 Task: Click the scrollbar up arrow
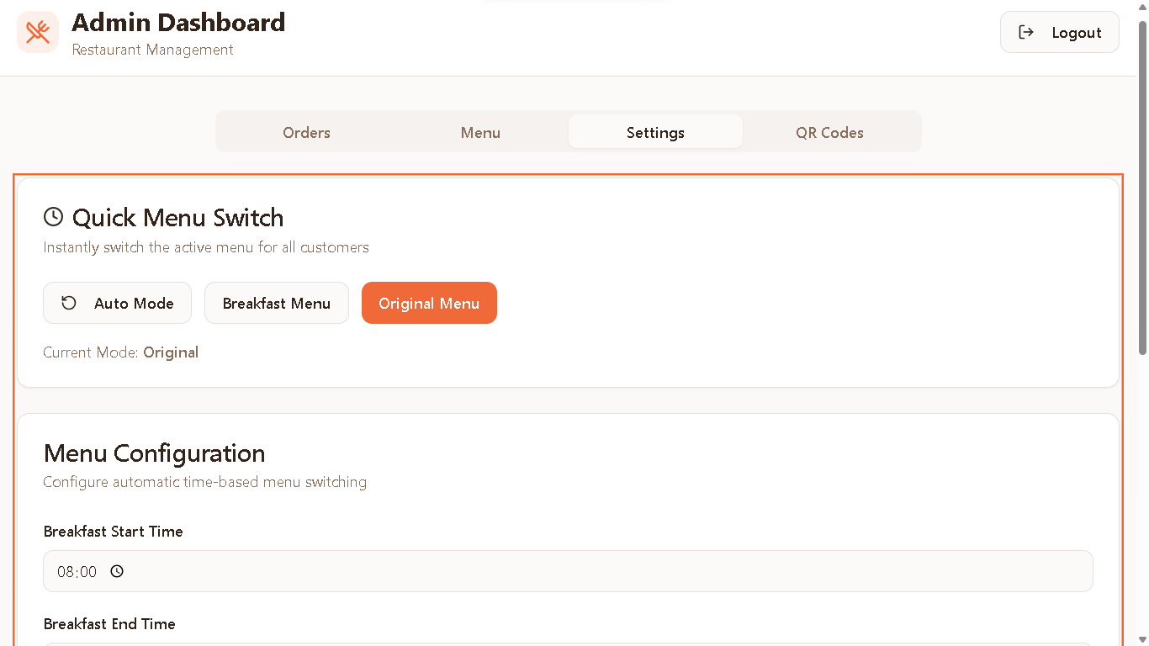click(1142, 7)
